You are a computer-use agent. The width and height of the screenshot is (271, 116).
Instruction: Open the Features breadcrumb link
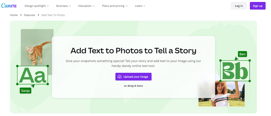click(29, 15)
